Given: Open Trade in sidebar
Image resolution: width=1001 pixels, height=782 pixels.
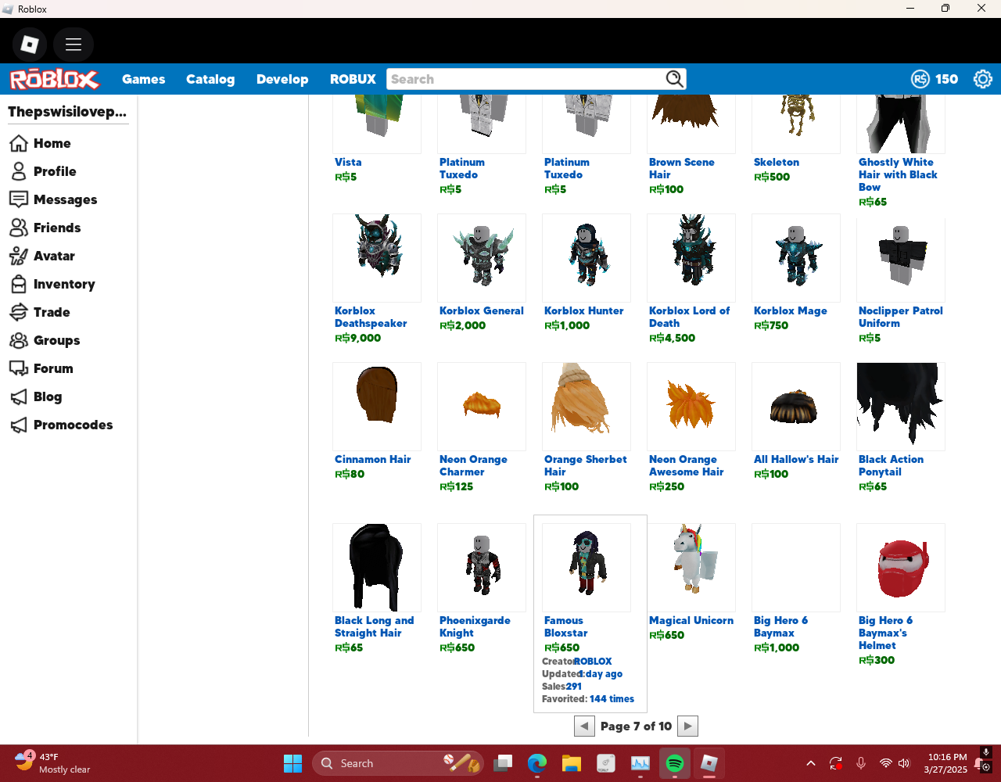Looking at the screenshot, I should tap(40, 312).
